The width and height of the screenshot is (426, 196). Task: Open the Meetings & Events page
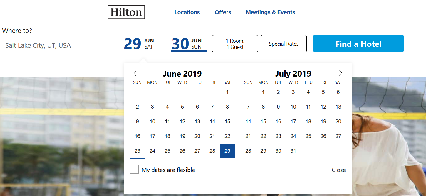[270, 12]
